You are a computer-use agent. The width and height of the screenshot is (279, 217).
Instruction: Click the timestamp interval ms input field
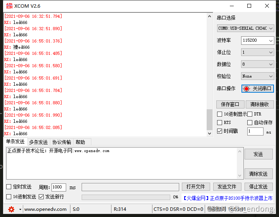[255, 131]
